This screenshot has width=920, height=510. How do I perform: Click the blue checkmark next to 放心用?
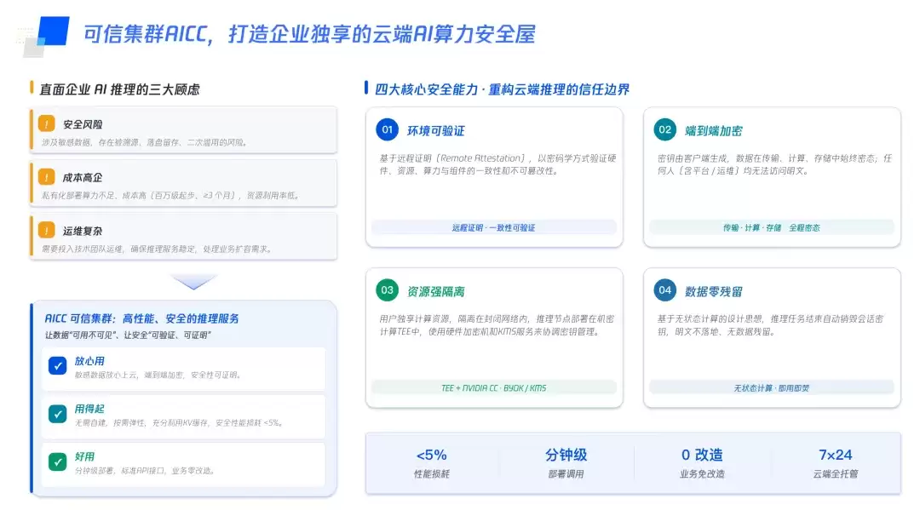58,366
